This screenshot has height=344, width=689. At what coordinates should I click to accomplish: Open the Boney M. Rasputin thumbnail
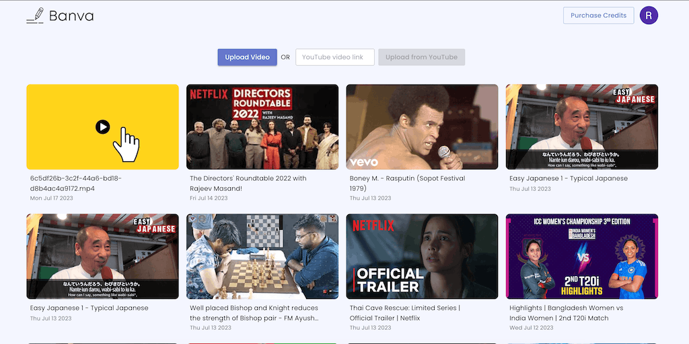coord(423,127)
